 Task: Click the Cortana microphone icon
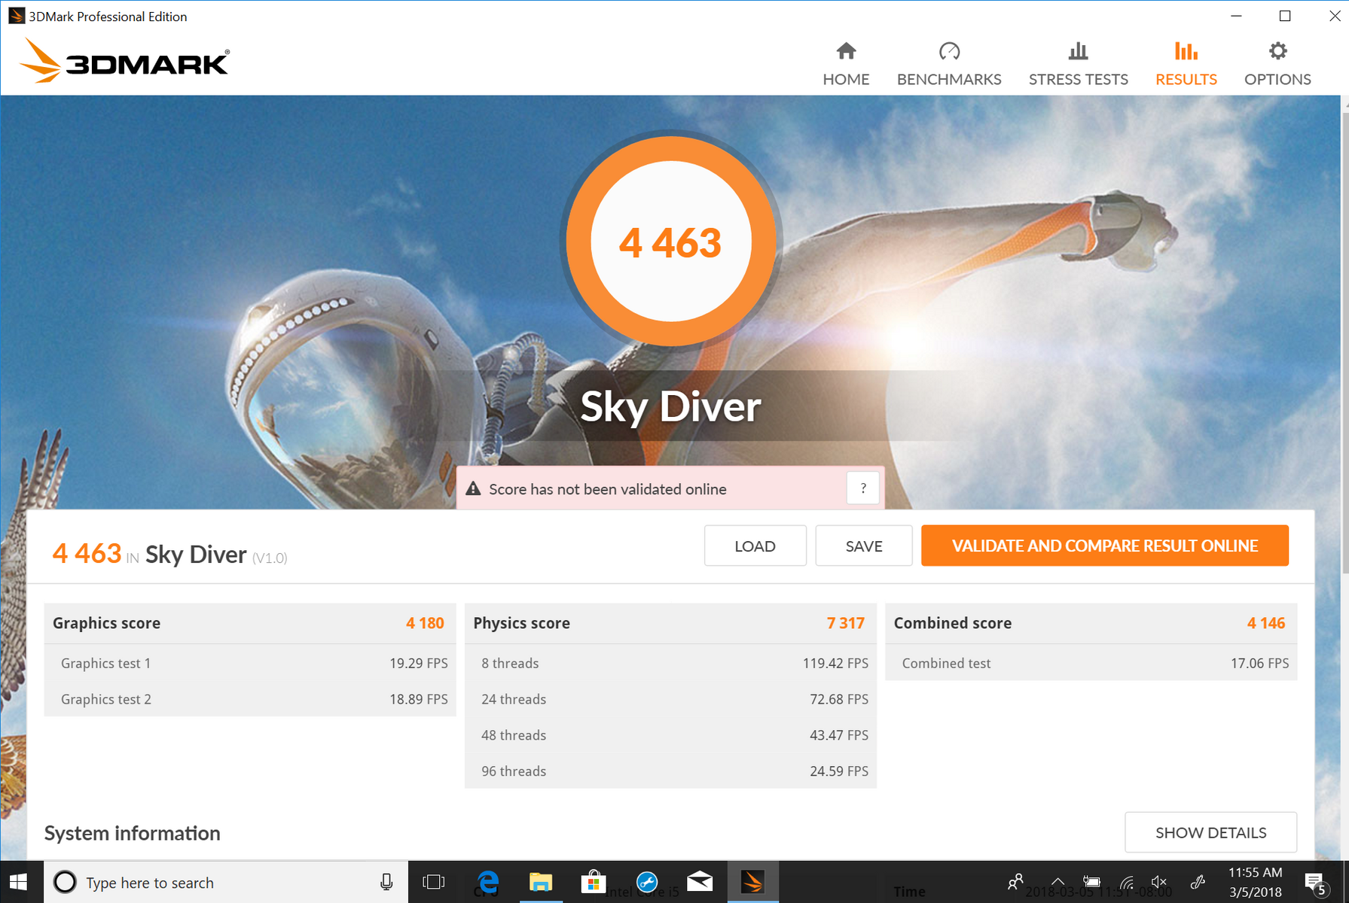[386, 882]
